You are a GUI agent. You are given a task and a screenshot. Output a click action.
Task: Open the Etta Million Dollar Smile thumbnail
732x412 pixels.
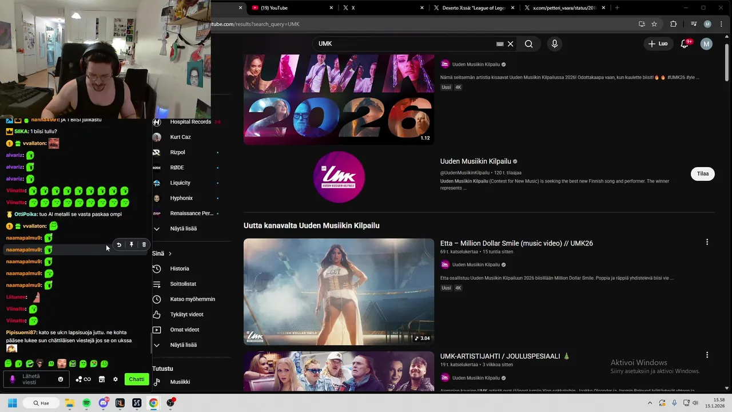pyautogui.click(x=339, y=292)
